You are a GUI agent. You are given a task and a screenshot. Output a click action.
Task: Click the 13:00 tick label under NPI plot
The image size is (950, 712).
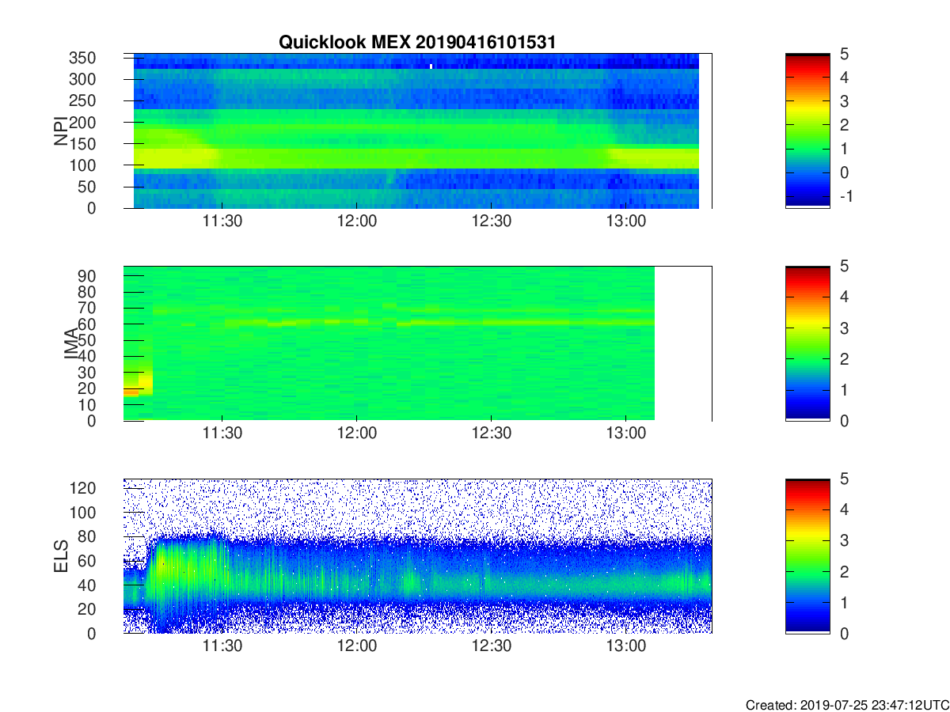pyautogui.click(x=626, y=222)
